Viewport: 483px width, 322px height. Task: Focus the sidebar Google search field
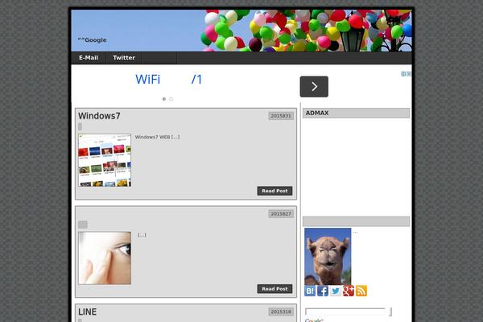coord(345,312)
